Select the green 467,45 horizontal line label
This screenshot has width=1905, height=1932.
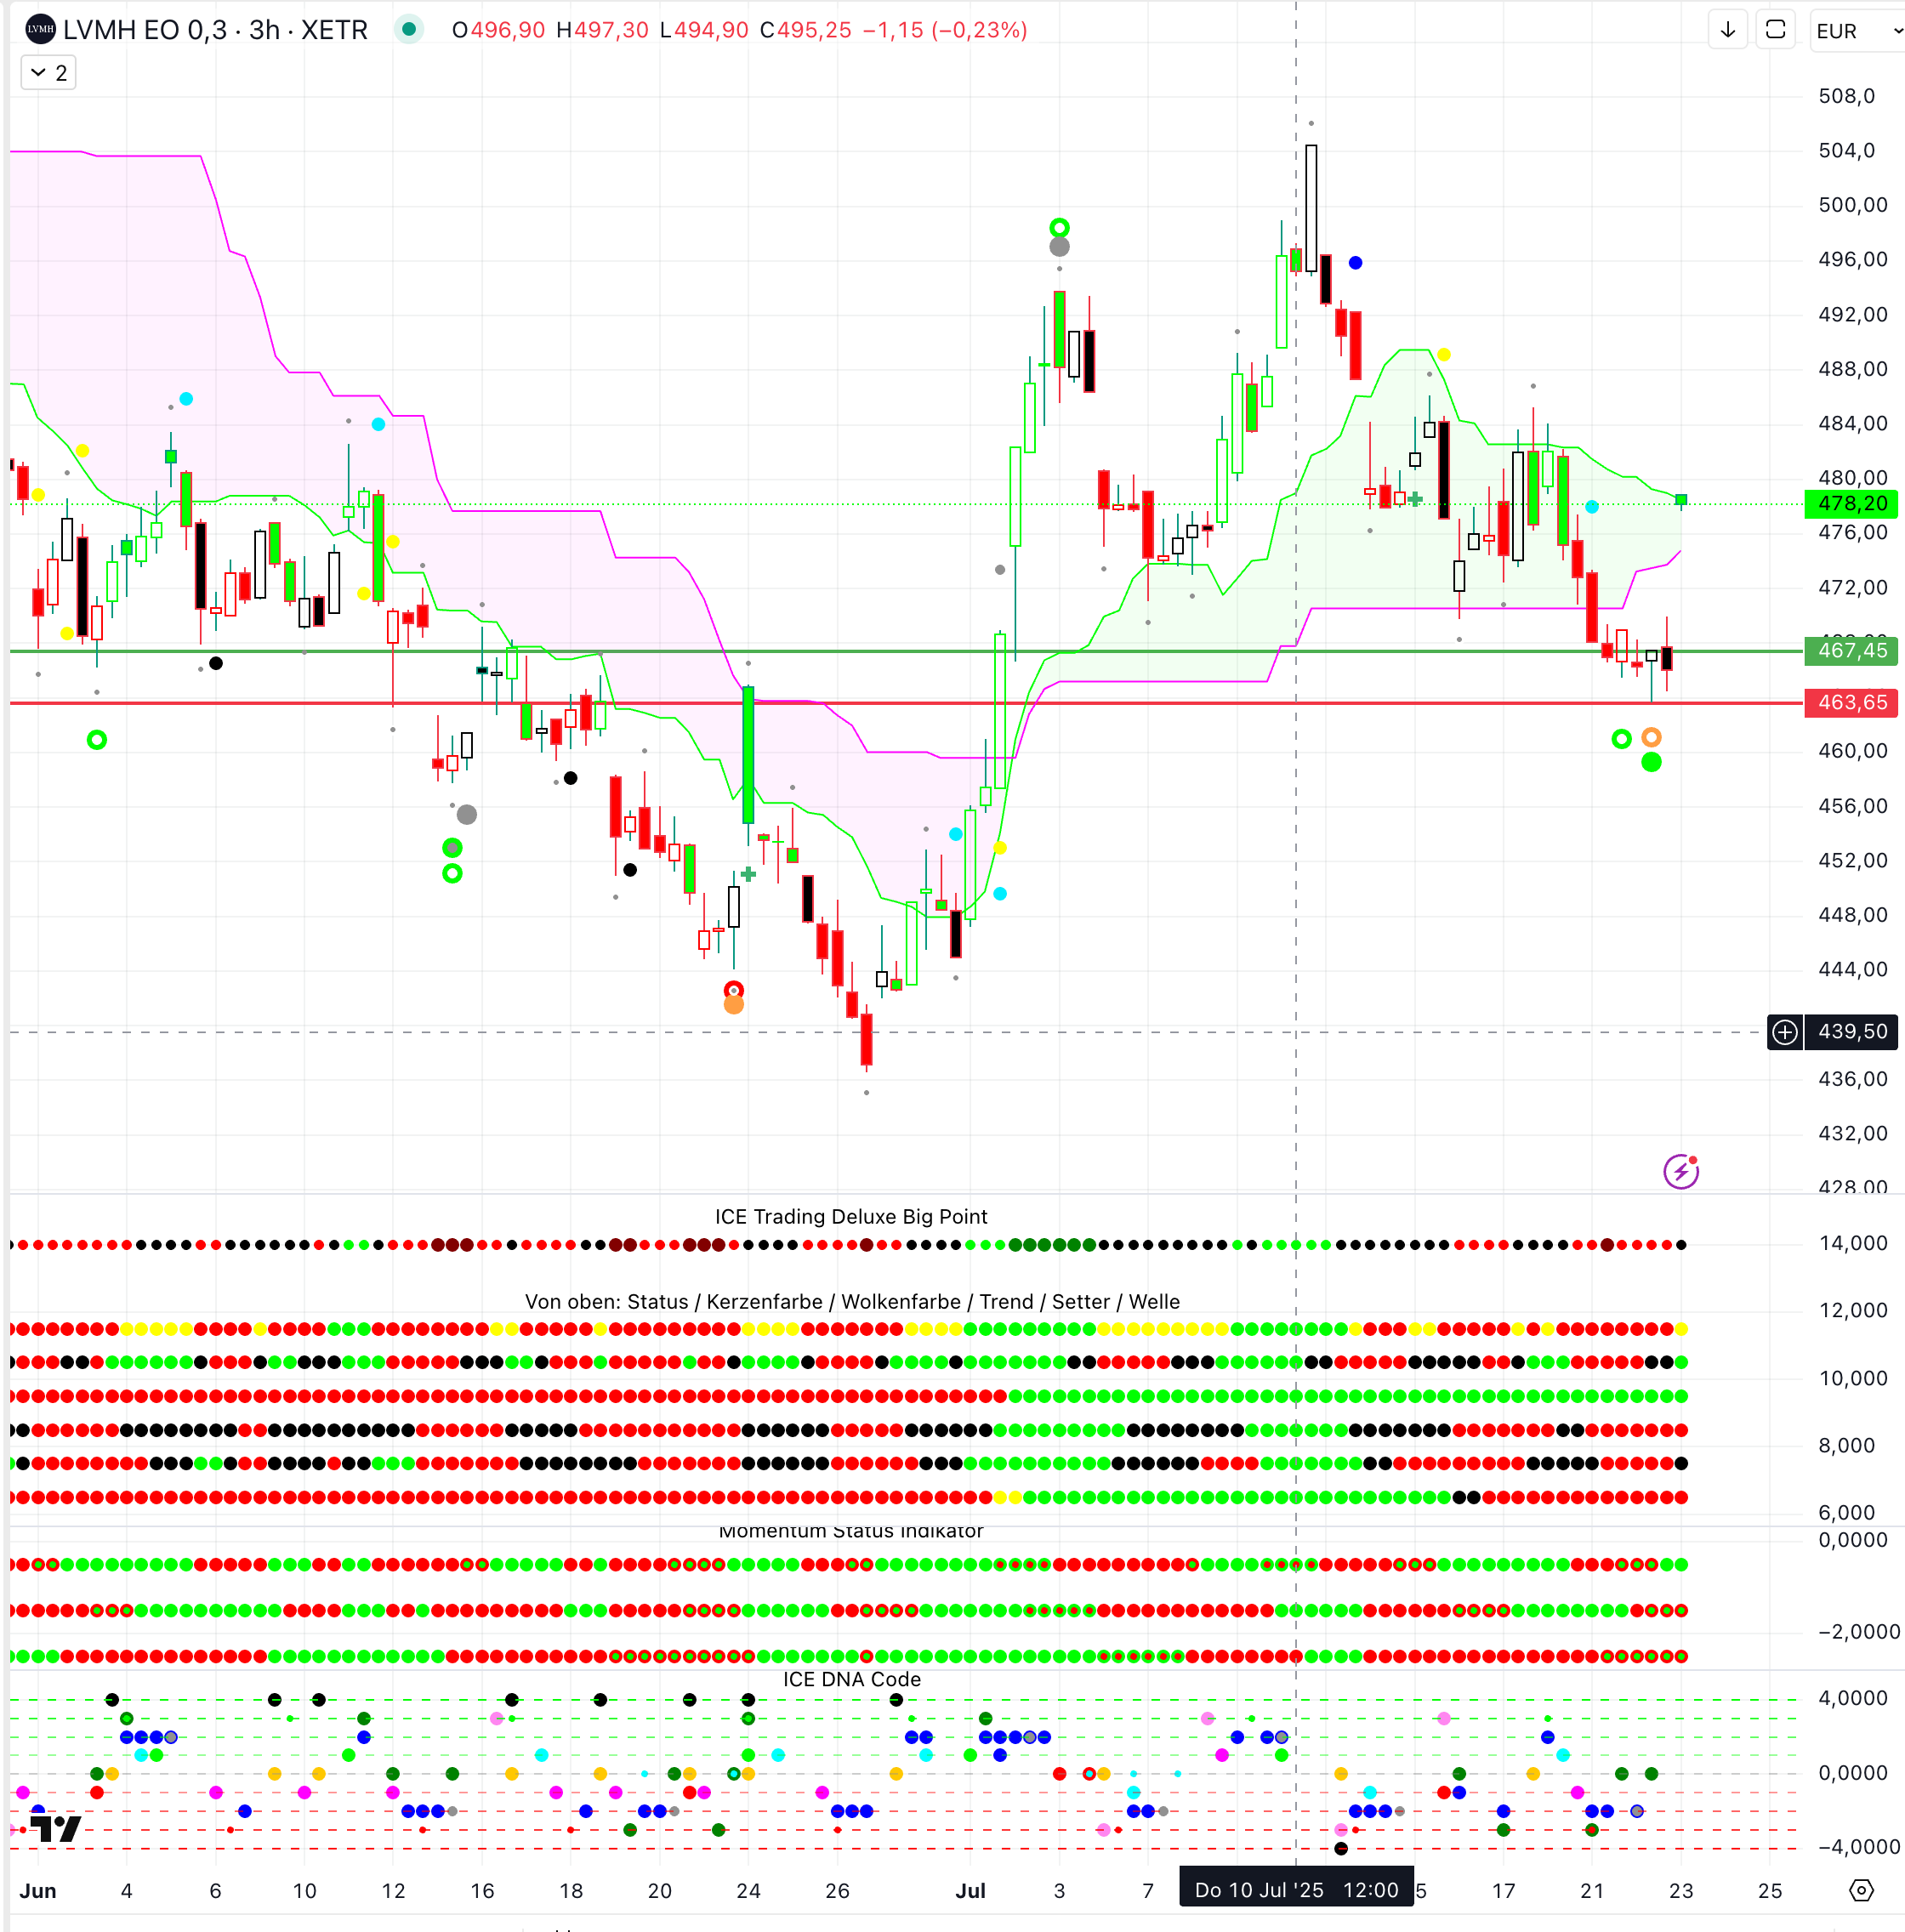click(x=1851, y=651)
